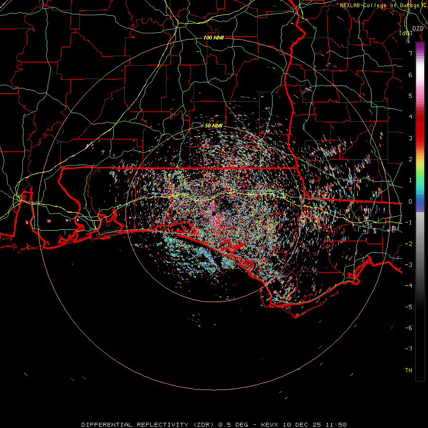Click the Differential Reflectivity KEVX caption text

[x=214, y=425]
